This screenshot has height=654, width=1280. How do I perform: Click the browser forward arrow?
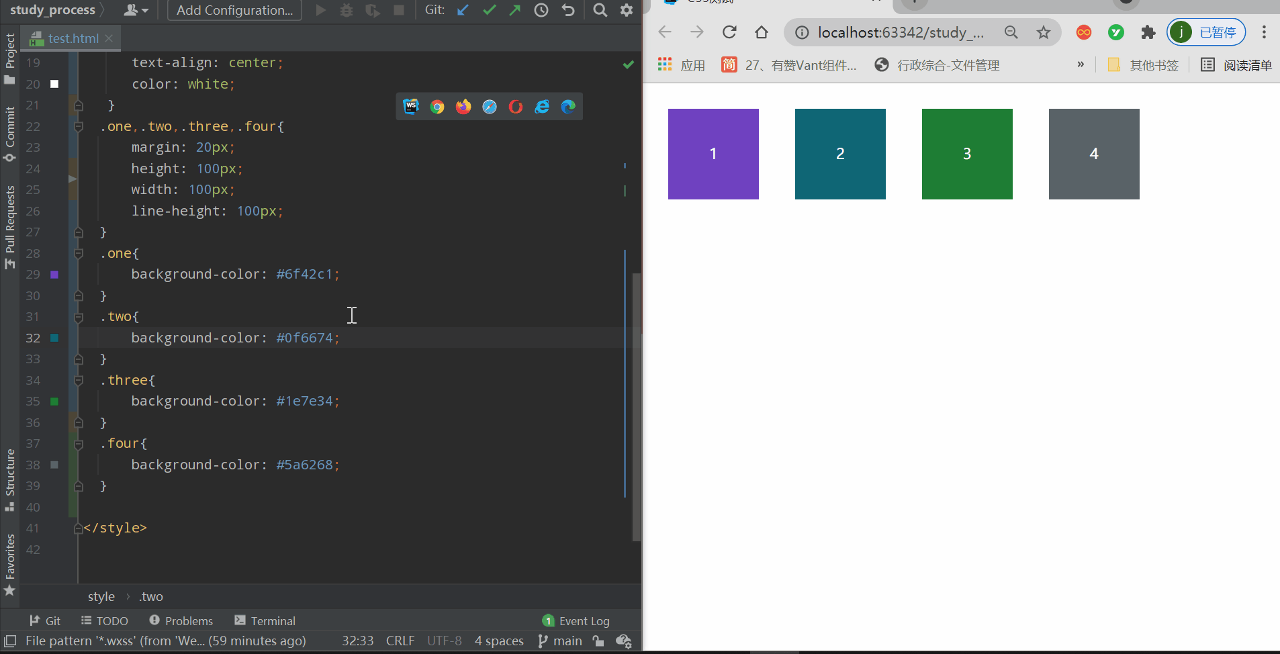[x=697, y=32]
